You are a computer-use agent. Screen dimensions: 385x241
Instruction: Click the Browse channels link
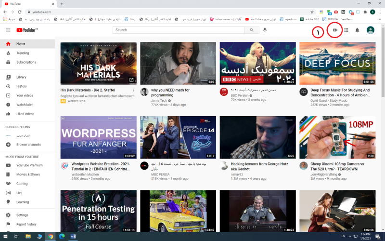click(28, 145)
